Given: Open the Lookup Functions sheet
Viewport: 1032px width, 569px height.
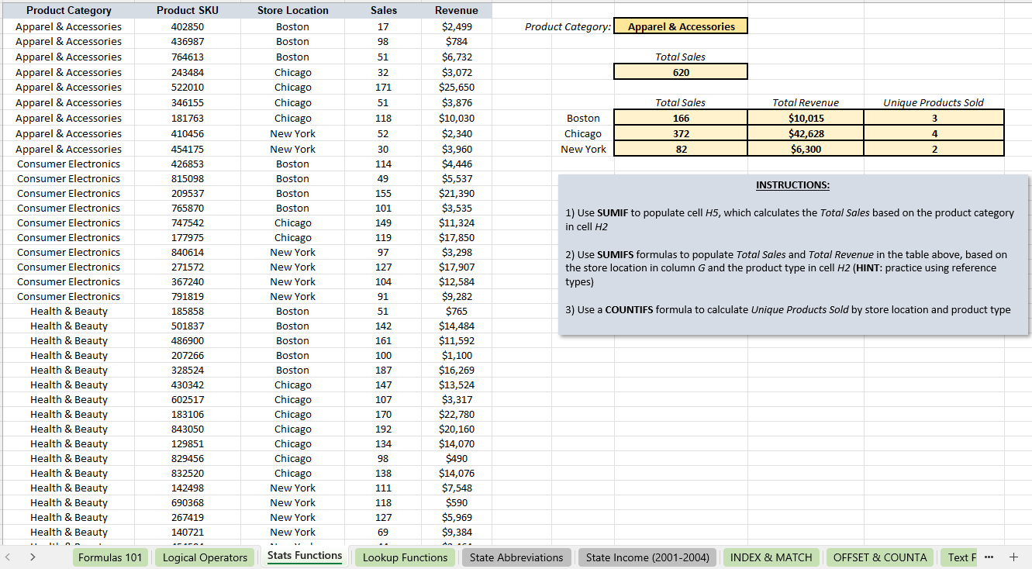Looking at the screenshot, I should click(x=406, y=557).
